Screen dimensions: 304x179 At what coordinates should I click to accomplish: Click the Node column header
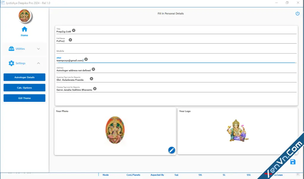click(106, 175)
